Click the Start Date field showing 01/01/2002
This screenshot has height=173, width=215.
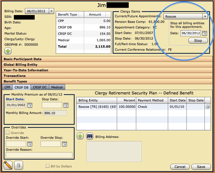[x=16, y=105]
